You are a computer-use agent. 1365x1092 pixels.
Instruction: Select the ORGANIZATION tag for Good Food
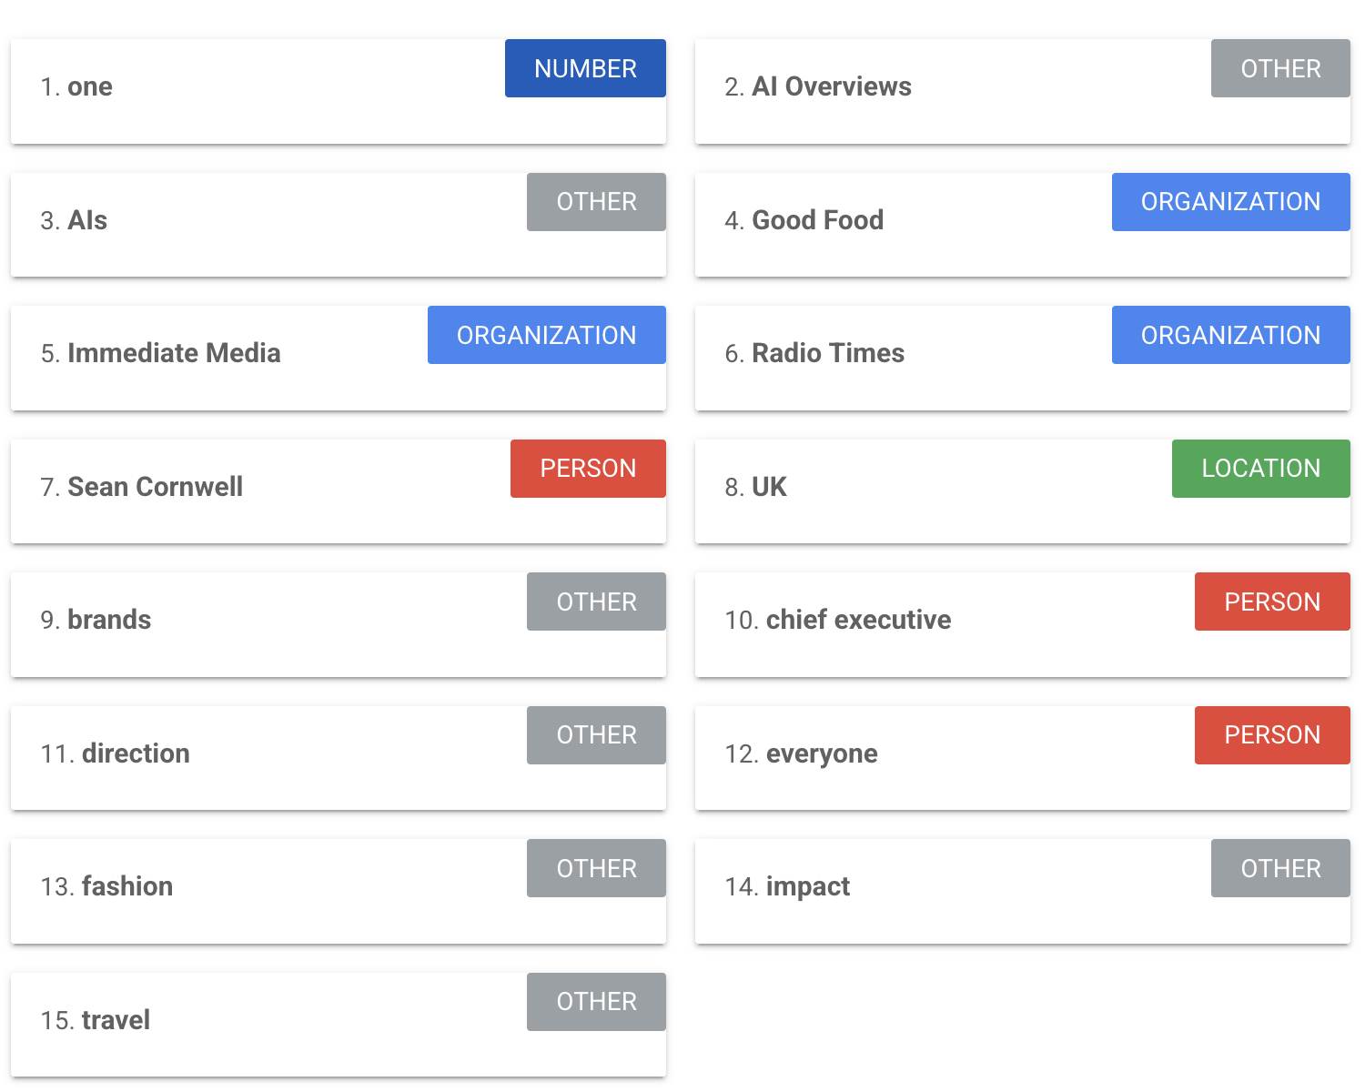pyautogui.click(x=1230, y=202)
